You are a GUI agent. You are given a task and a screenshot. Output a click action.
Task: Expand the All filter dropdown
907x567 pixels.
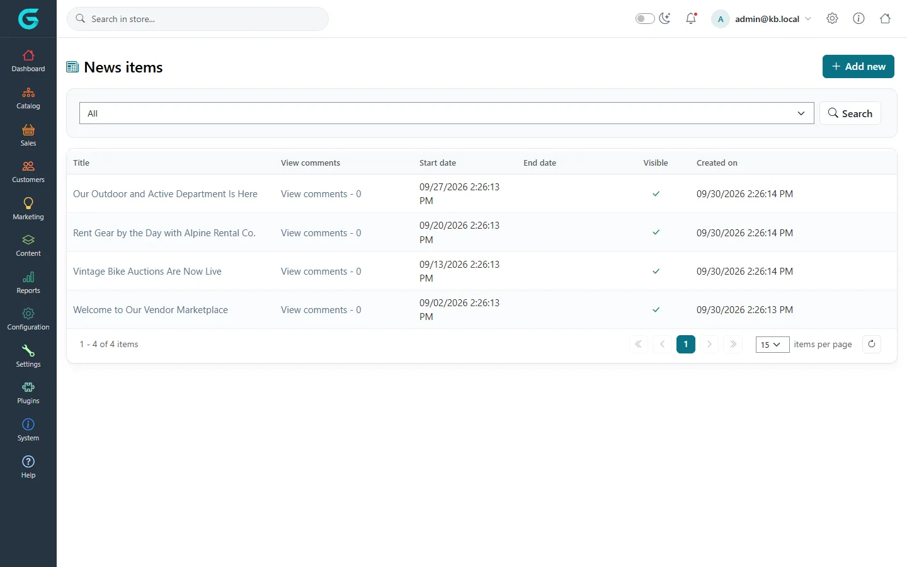pyautogui.click(x=447, y=113)
